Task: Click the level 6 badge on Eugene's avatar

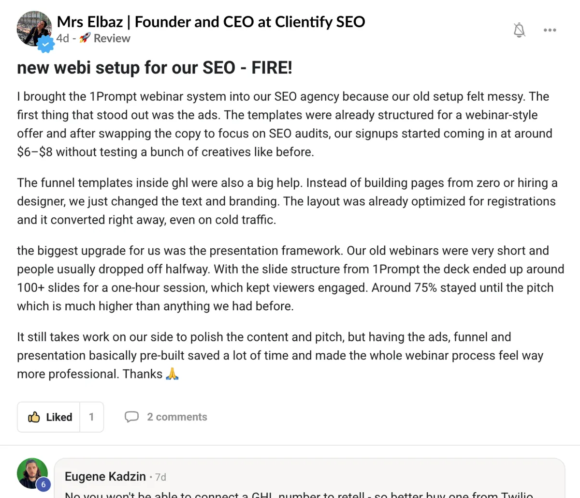Action: (x=43, y=484)
